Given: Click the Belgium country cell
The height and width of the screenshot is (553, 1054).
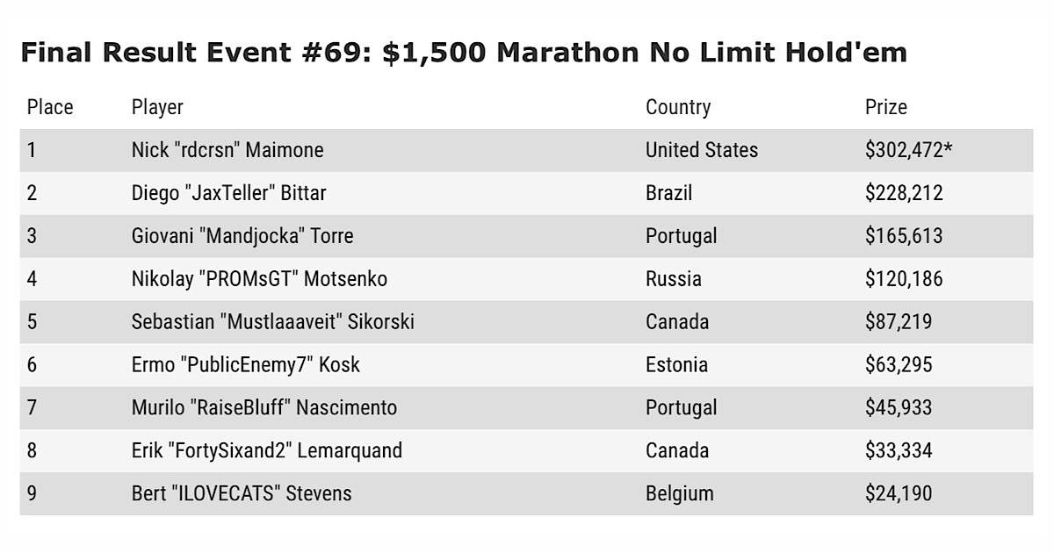Looking at the screenshot, I should tap(680, 494).
